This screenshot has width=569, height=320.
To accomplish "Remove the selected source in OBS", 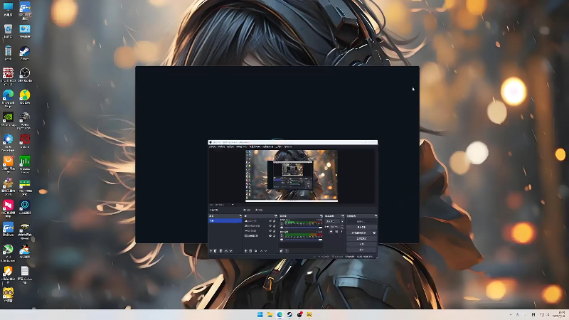I will [250, 251].
